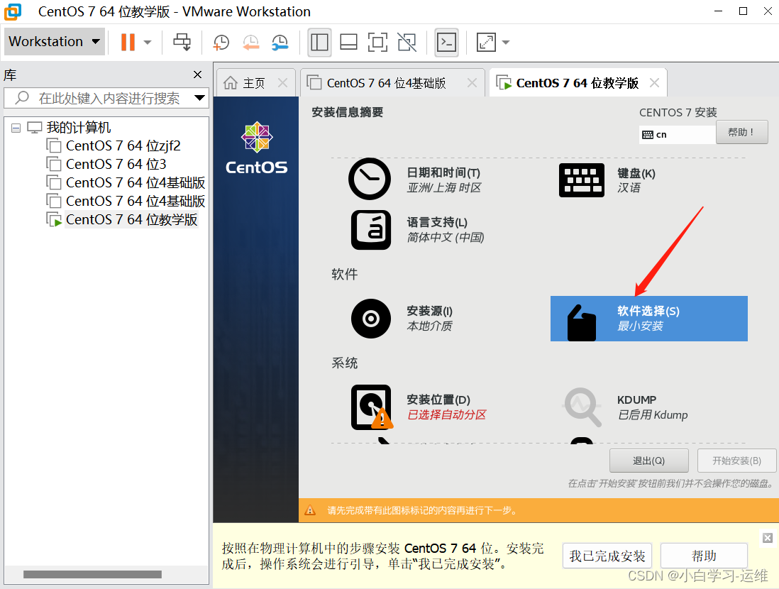Open 键盘 settings keyboard icon
779x589 pixels.
coord(581,180)
